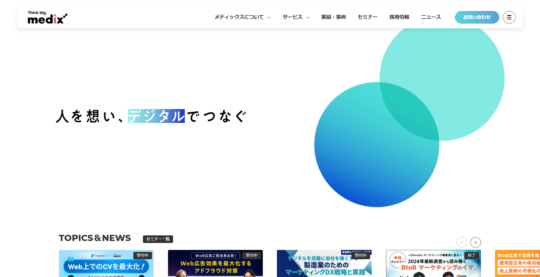Open the hamburger menu icon
The width and height of the screenshot is (540, 277).
click(509, 17)
